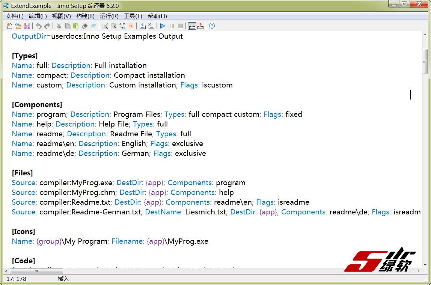Click the orange arrow-in-box toolbar icon

click(x=131, y=26)
